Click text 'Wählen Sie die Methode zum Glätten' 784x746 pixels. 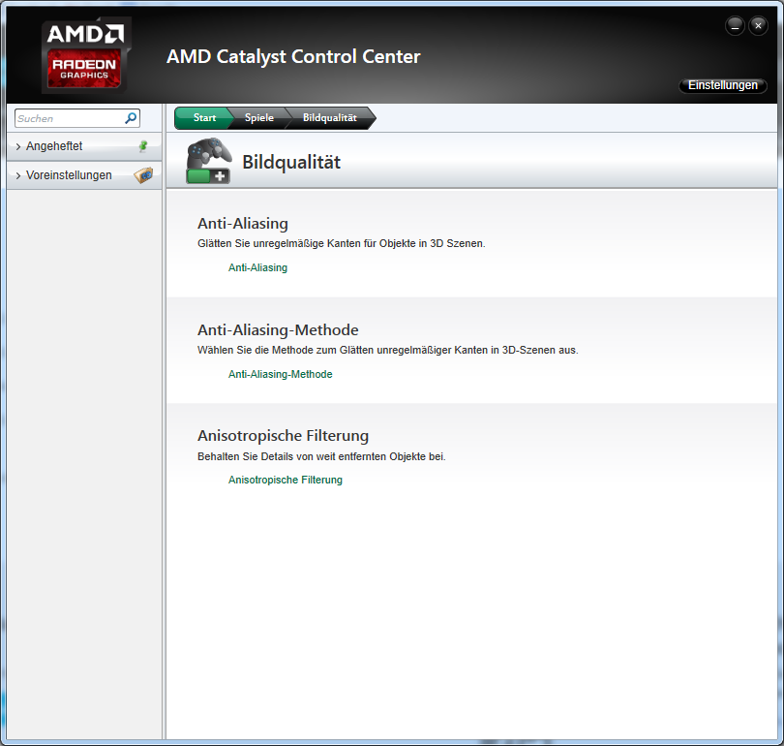click(285, 351)
